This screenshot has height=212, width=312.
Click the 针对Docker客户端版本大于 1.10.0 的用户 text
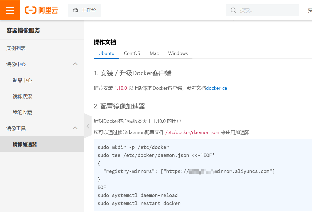pos(137,121)
